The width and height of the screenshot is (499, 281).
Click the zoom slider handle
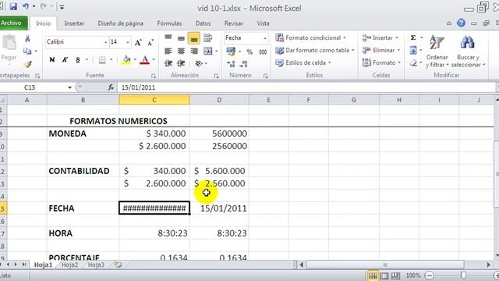click(463, 276)
